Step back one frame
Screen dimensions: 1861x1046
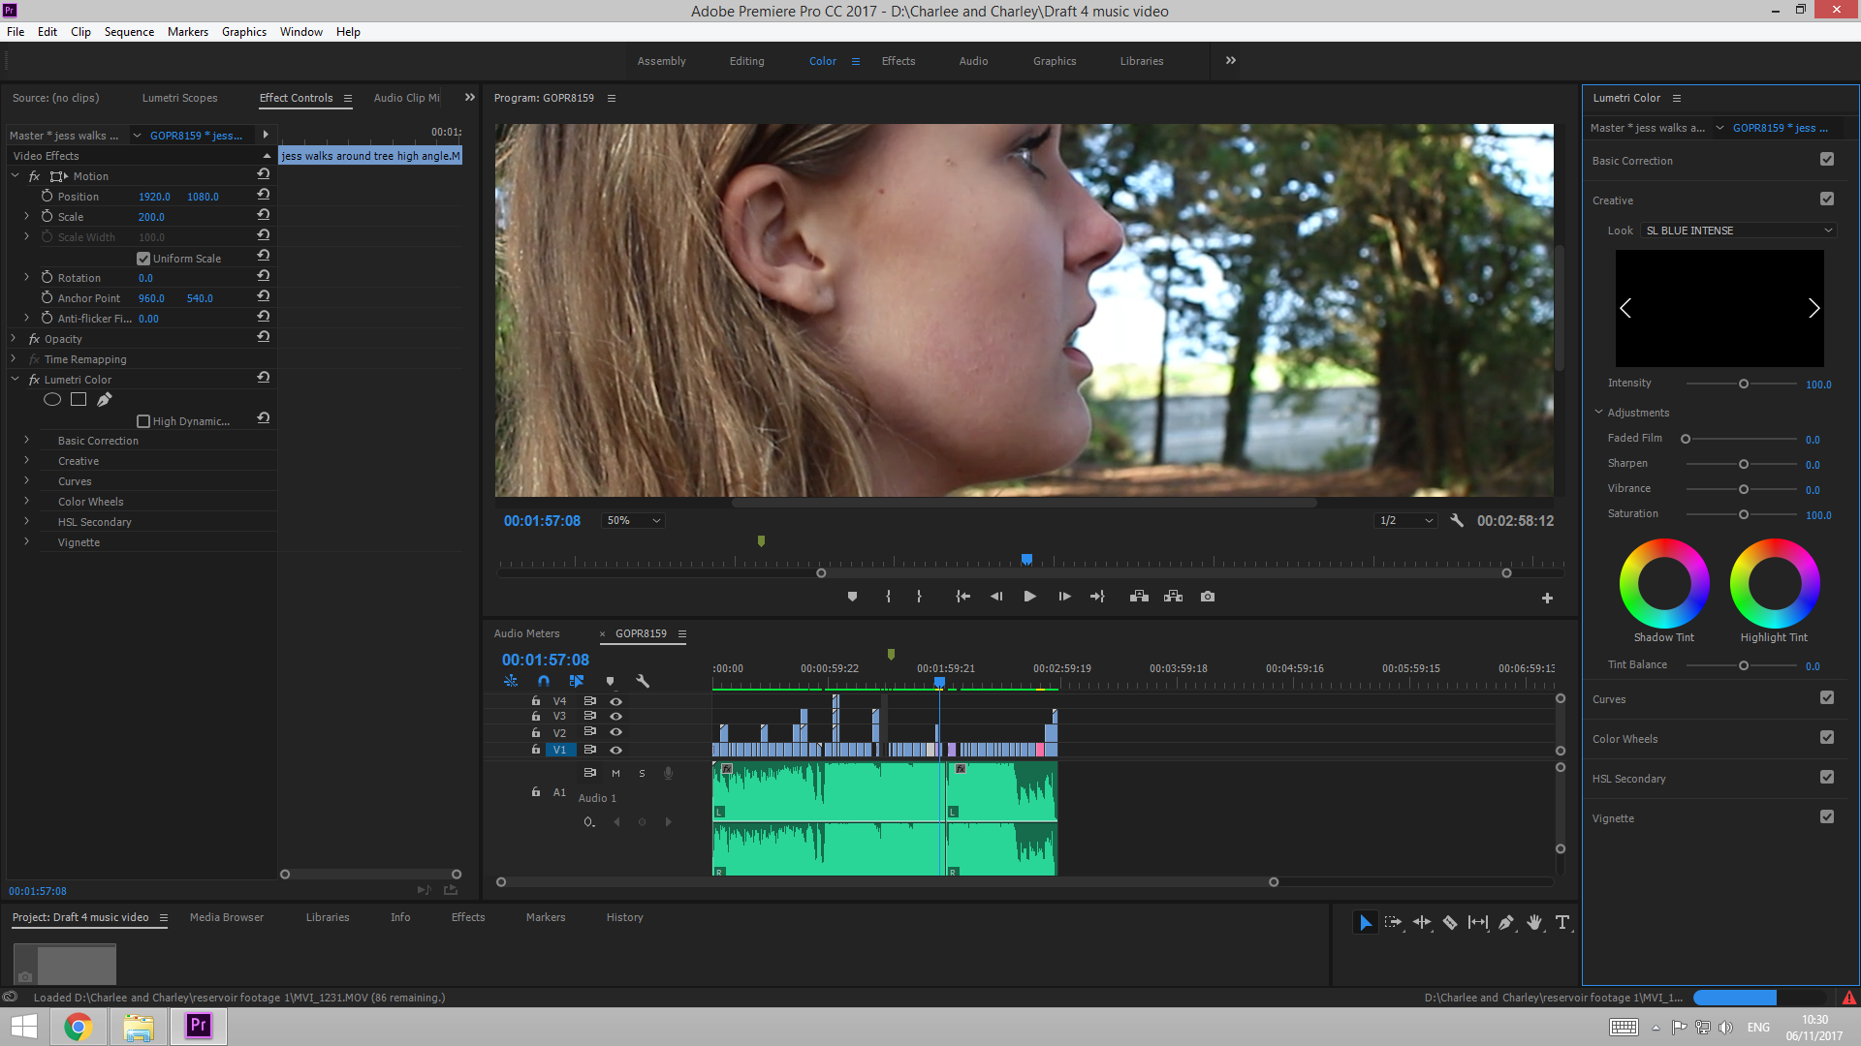pos(996,597)
